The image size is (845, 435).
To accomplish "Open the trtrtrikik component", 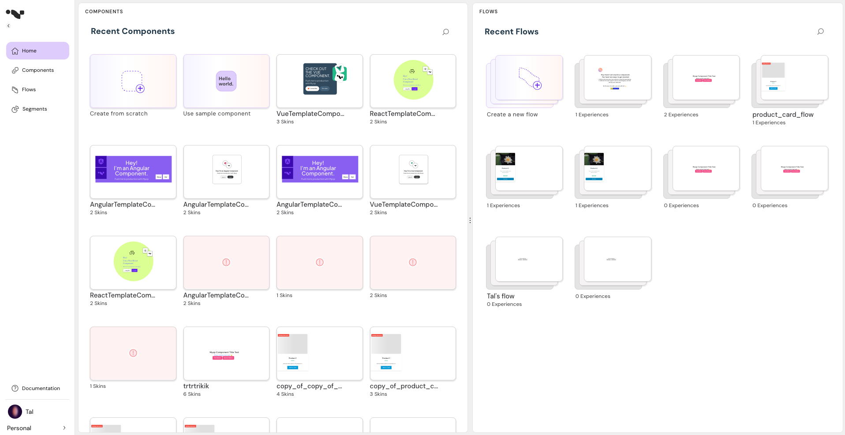I will [226, 353].
